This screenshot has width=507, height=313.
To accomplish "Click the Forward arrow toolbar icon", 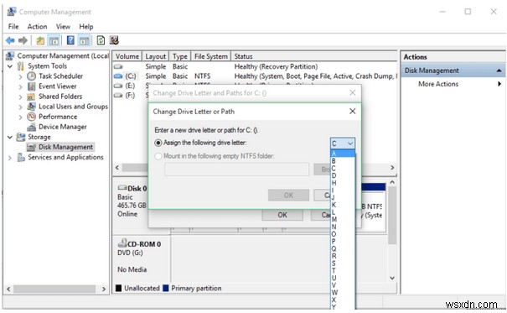I will click(x=23, y=40).
